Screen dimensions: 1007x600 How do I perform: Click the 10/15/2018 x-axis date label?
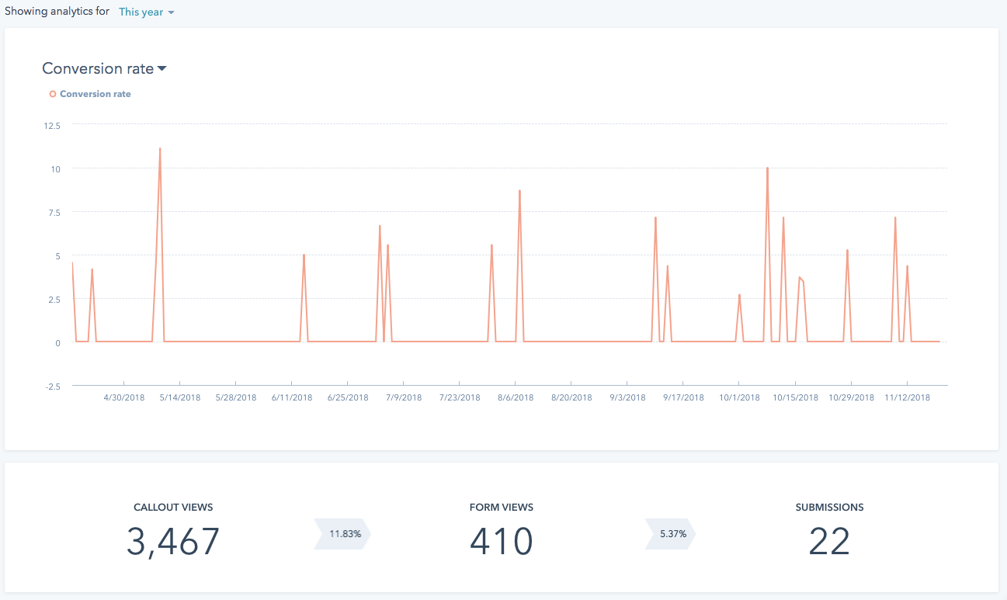pyautogui.click(x=795, y=397)
